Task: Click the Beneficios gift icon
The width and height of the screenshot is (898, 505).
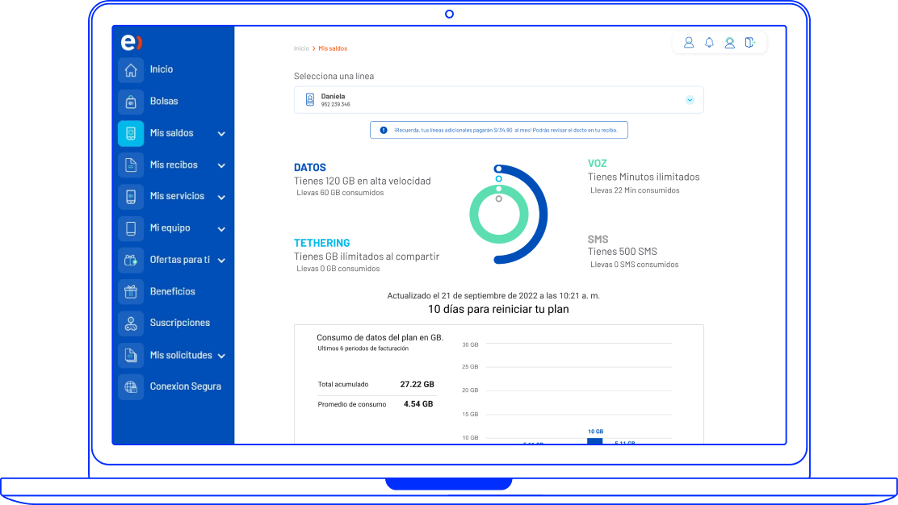Action: point(131,291)
